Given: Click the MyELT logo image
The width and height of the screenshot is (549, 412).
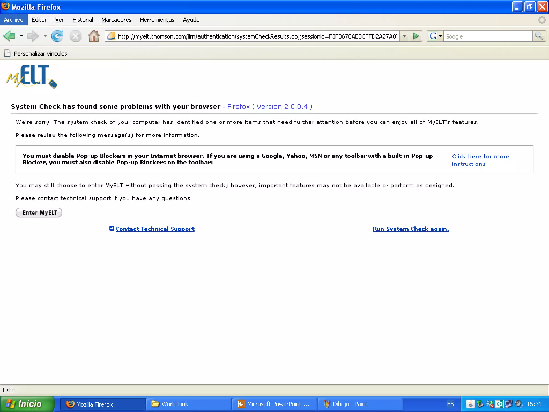Looking at the screenshot, I should [32, 77].
